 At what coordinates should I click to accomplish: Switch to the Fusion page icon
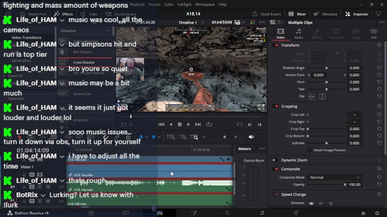194,213
